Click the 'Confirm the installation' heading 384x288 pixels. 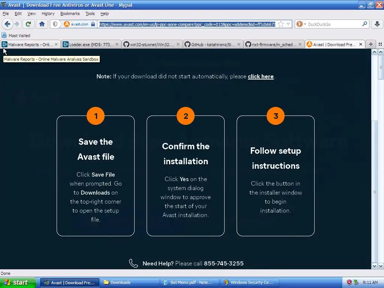[186, 154]
